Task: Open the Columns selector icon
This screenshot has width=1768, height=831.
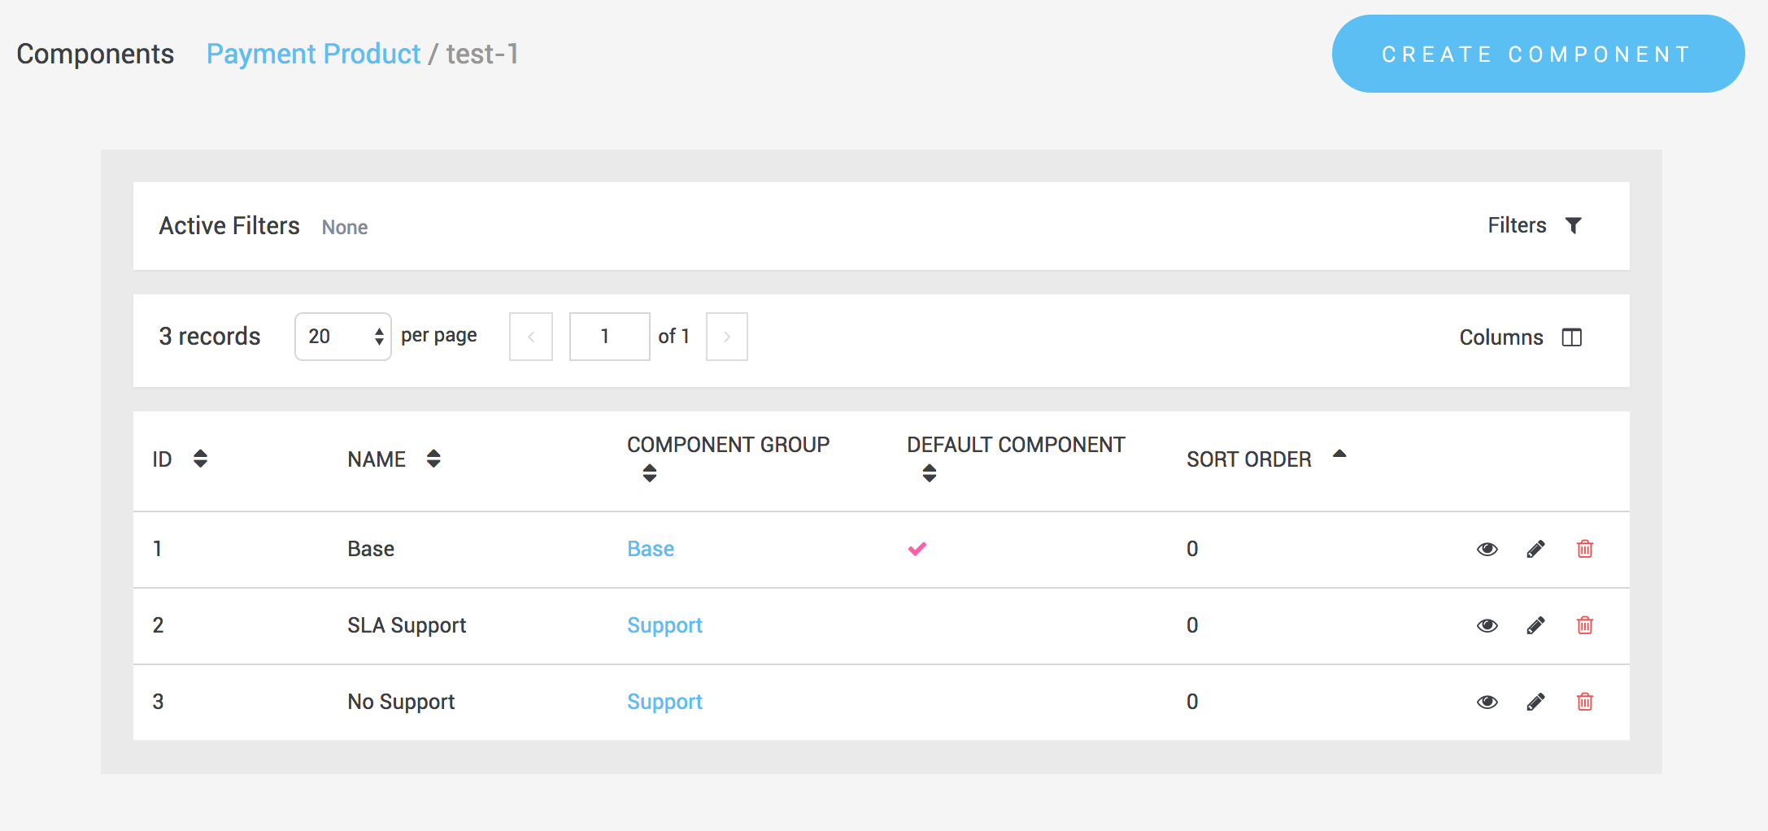Action: [x=1572, y=337]
